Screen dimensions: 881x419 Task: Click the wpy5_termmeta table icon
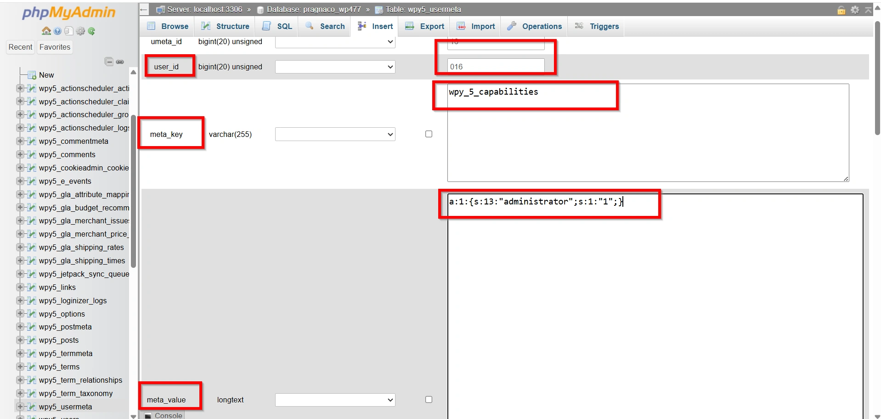[x=32, y=353]
